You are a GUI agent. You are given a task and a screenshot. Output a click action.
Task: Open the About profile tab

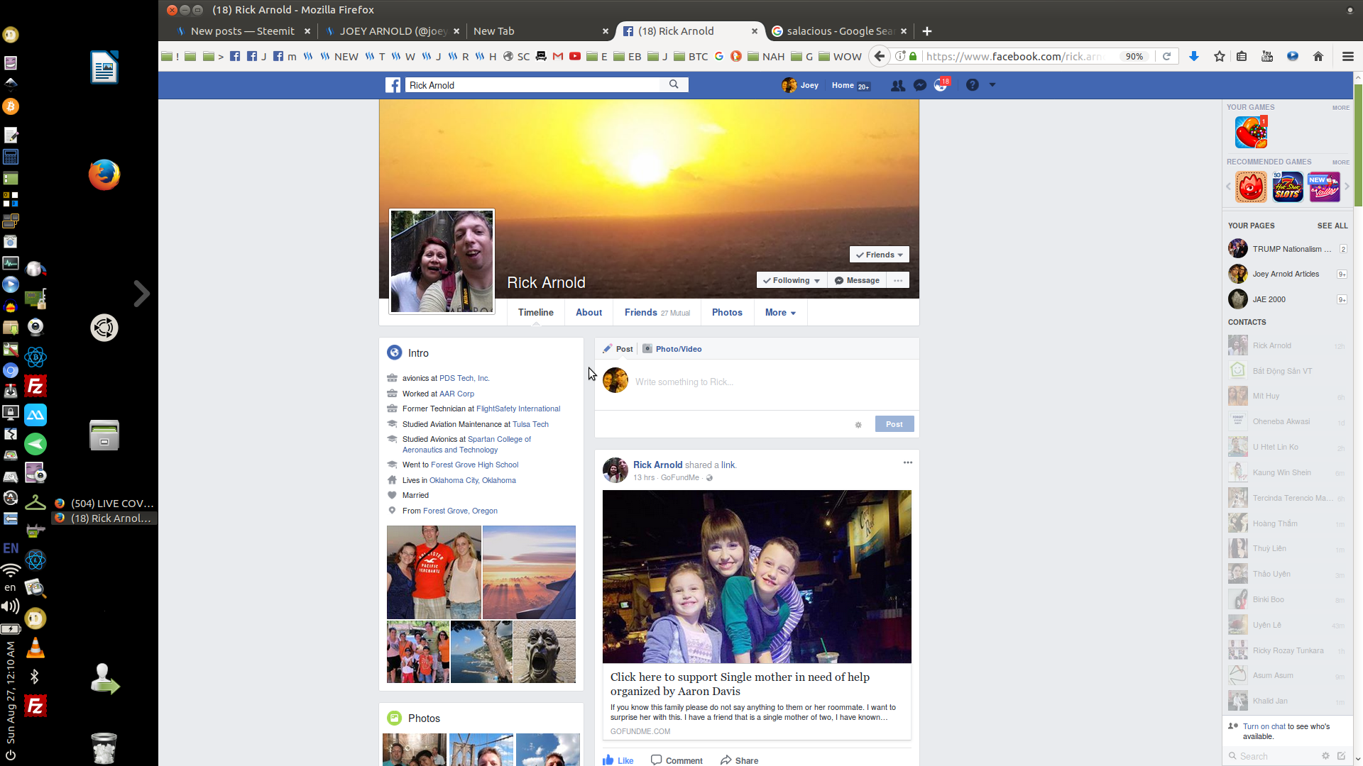tap(589, 313)
